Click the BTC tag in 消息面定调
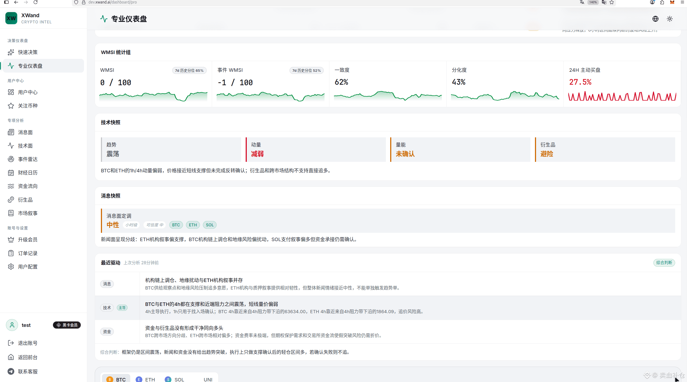687x382 pixels. [x=176, y=225]
